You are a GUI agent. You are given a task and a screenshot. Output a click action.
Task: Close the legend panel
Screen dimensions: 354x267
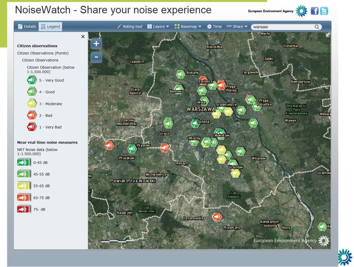(83, 37)
